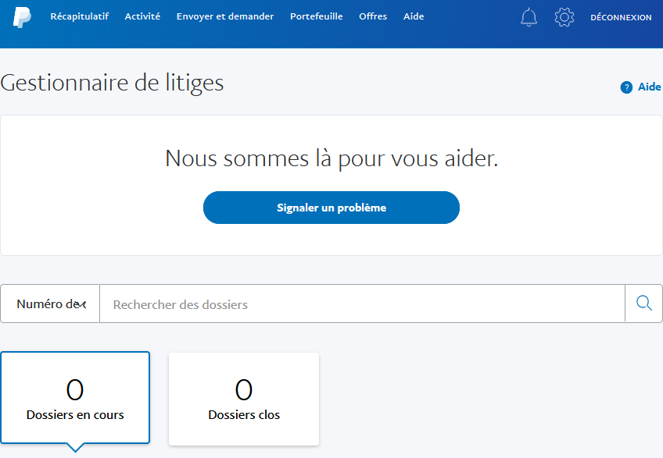
Task: Open the notifications bell
Action: [x=529, y=16]
